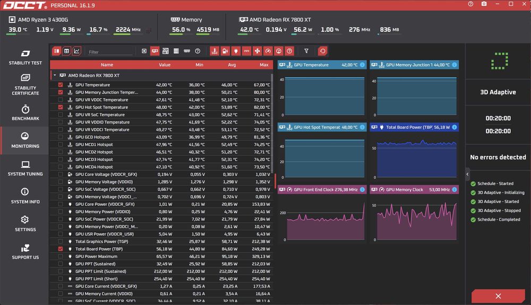Sort the table by the Max column
Screen dimensions: 531x305
tap(264, 65)
